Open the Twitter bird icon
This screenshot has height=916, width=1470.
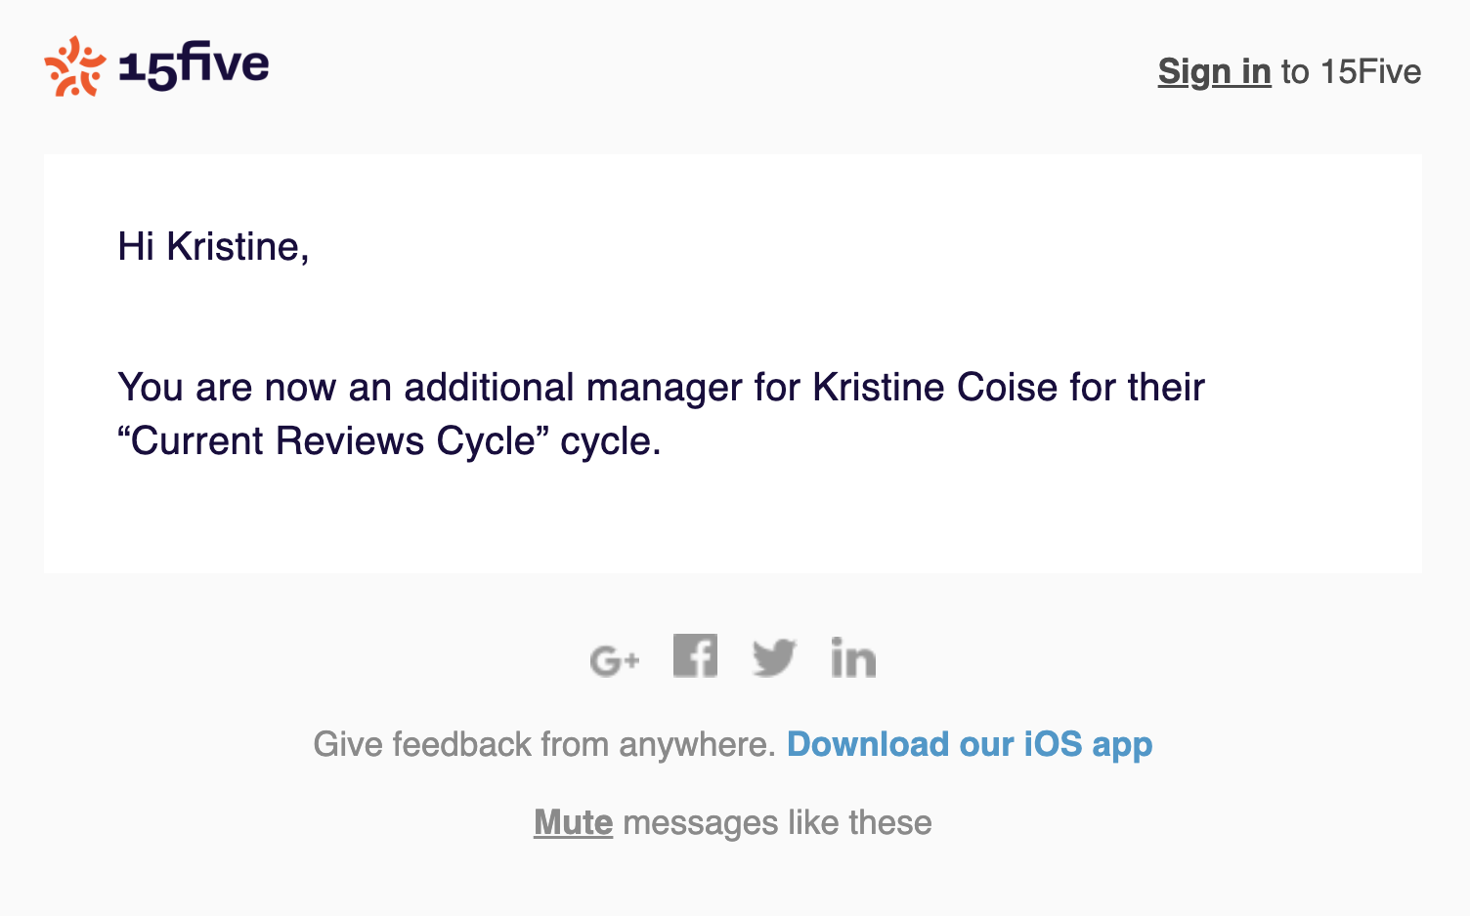(774, 657)
